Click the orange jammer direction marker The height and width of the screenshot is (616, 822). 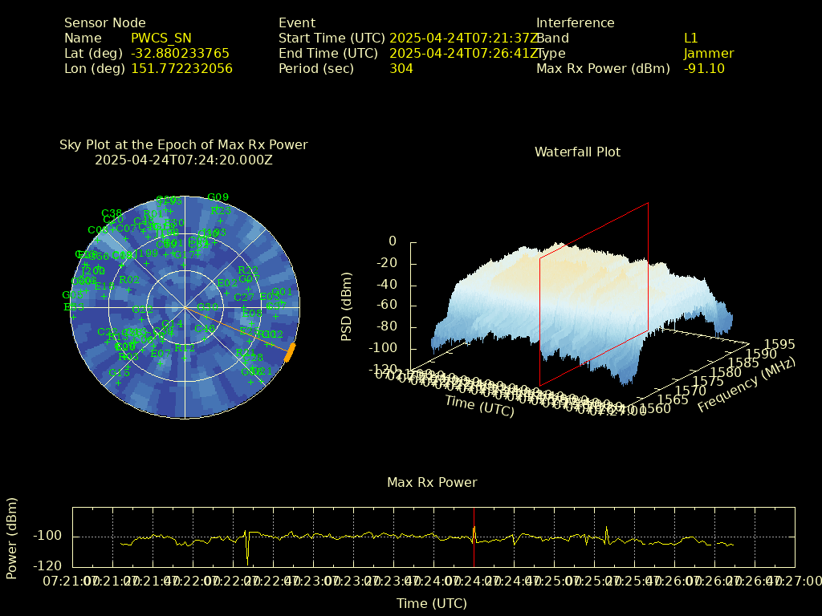[290, 353]
